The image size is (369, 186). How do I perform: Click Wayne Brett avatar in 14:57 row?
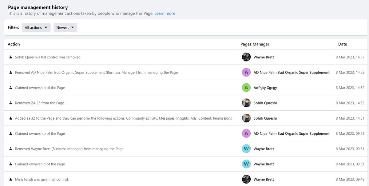tap(246, 57)
